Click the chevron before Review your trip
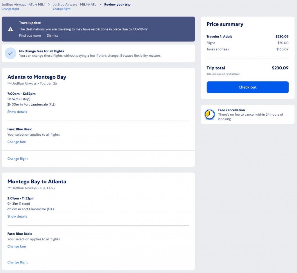The image size is (297, 273). pos(100,5)
